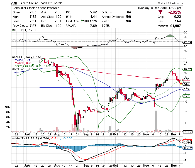
Task: Click the 5.75 lower Bollinger band tag
Action: [x=186, y=96]
